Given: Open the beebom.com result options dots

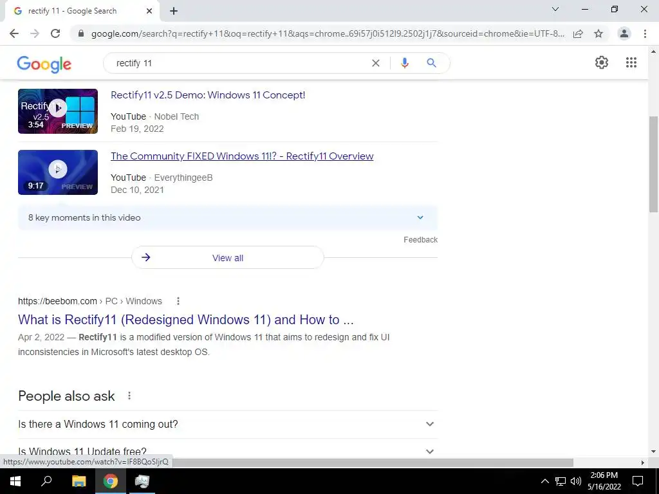Looking at the screenshot, I should [178, 301].
